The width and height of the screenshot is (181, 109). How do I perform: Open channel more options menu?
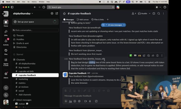coord(163,14)
